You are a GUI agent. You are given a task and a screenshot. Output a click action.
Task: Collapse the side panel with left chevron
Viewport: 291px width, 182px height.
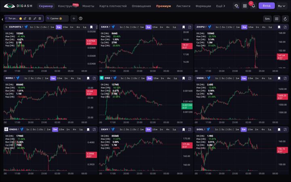2,19
